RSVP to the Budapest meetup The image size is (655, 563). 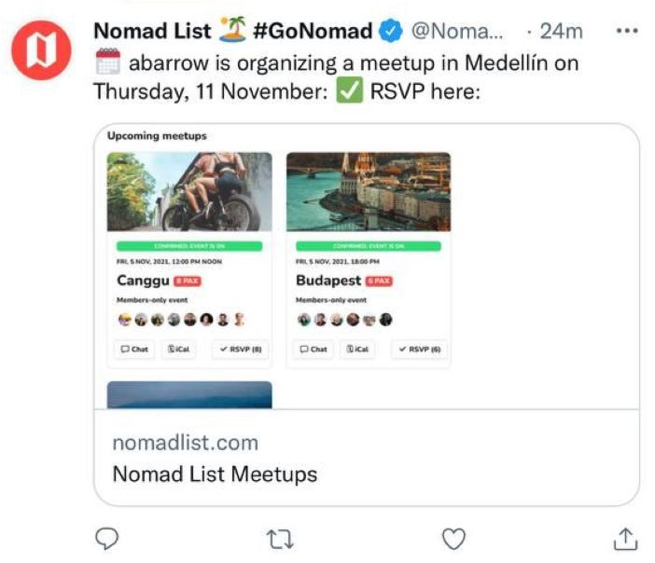tap(420, 350)
